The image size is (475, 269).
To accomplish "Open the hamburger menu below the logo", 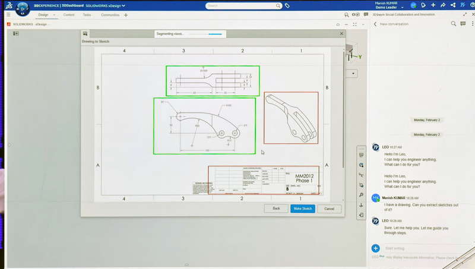I will (8, 14).
